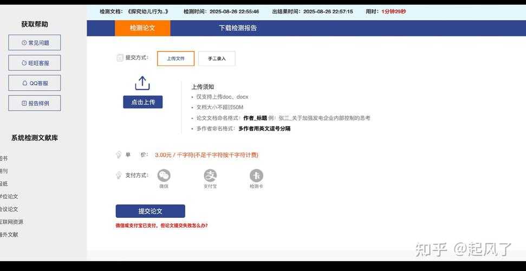The image size is (526, 271).
Task: Click the 上传须知 heading
Action: pyautogui.click(x=203, y=87)
